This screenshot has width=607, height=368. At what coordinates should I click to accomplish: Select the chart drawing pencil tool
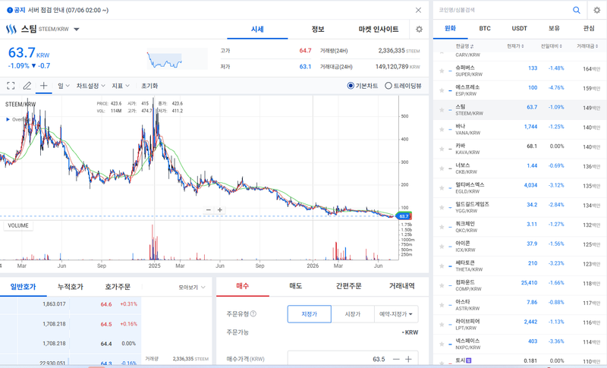27,86
